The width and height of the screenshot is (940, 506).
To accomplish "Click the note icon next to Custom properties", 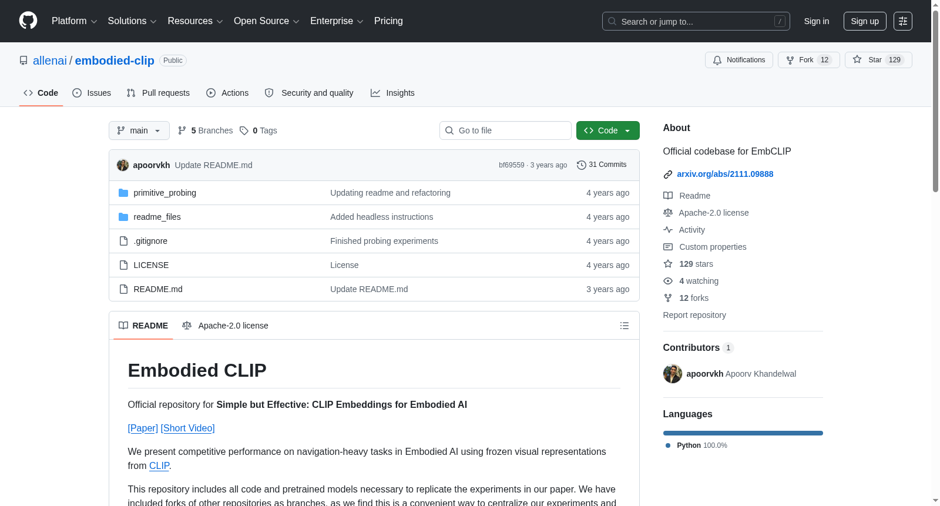I will click(668, 247).
